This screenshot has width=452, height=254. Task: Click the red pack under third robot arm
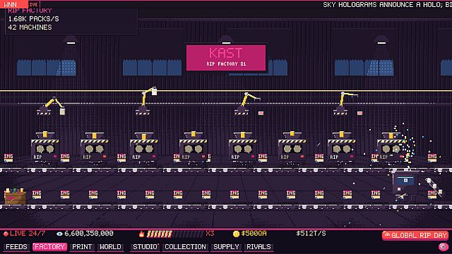pos(261,113)
